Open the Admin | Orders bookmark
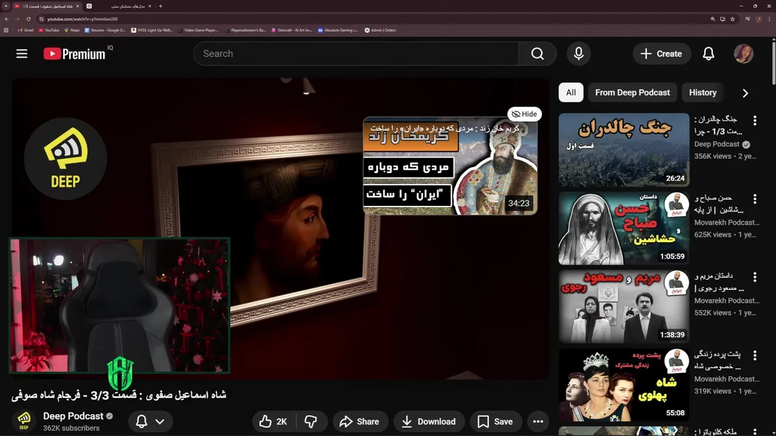This screenshot has height=436, width=776. [380, 30]
